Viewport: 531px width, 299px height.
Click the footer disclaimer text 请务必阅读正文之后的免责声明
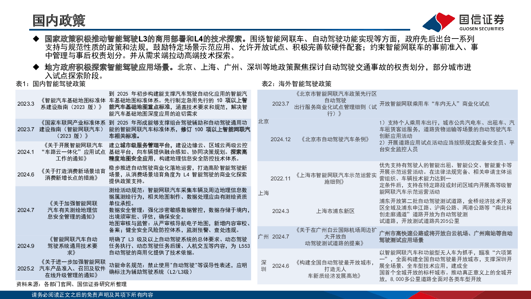(92, 295)
